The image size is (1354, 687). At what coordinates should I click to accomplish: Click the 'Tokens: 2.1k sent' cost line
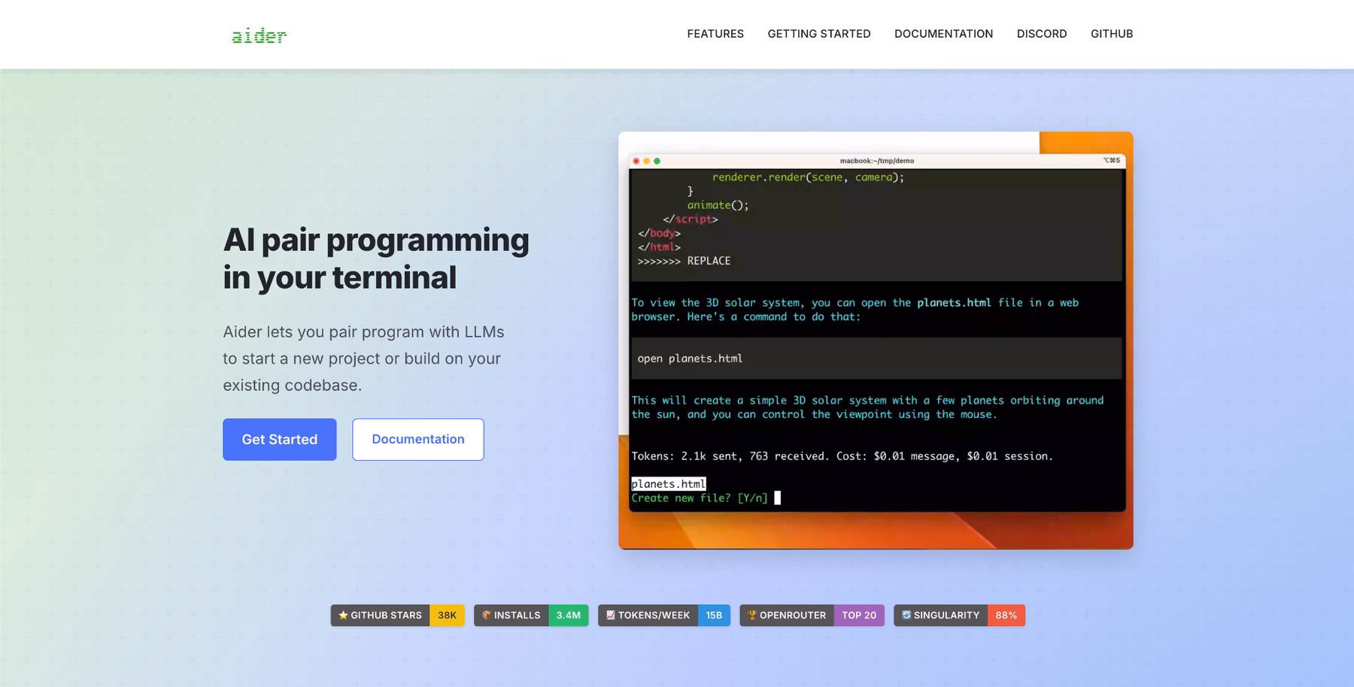pyautogui.click(x=842, y=456)
